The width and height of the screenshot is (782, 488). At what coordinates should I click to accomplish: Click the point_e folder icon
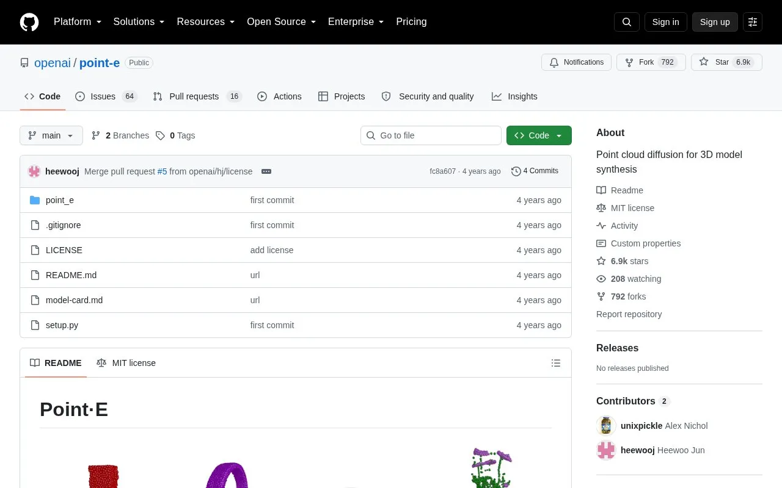tap(35, 200)
